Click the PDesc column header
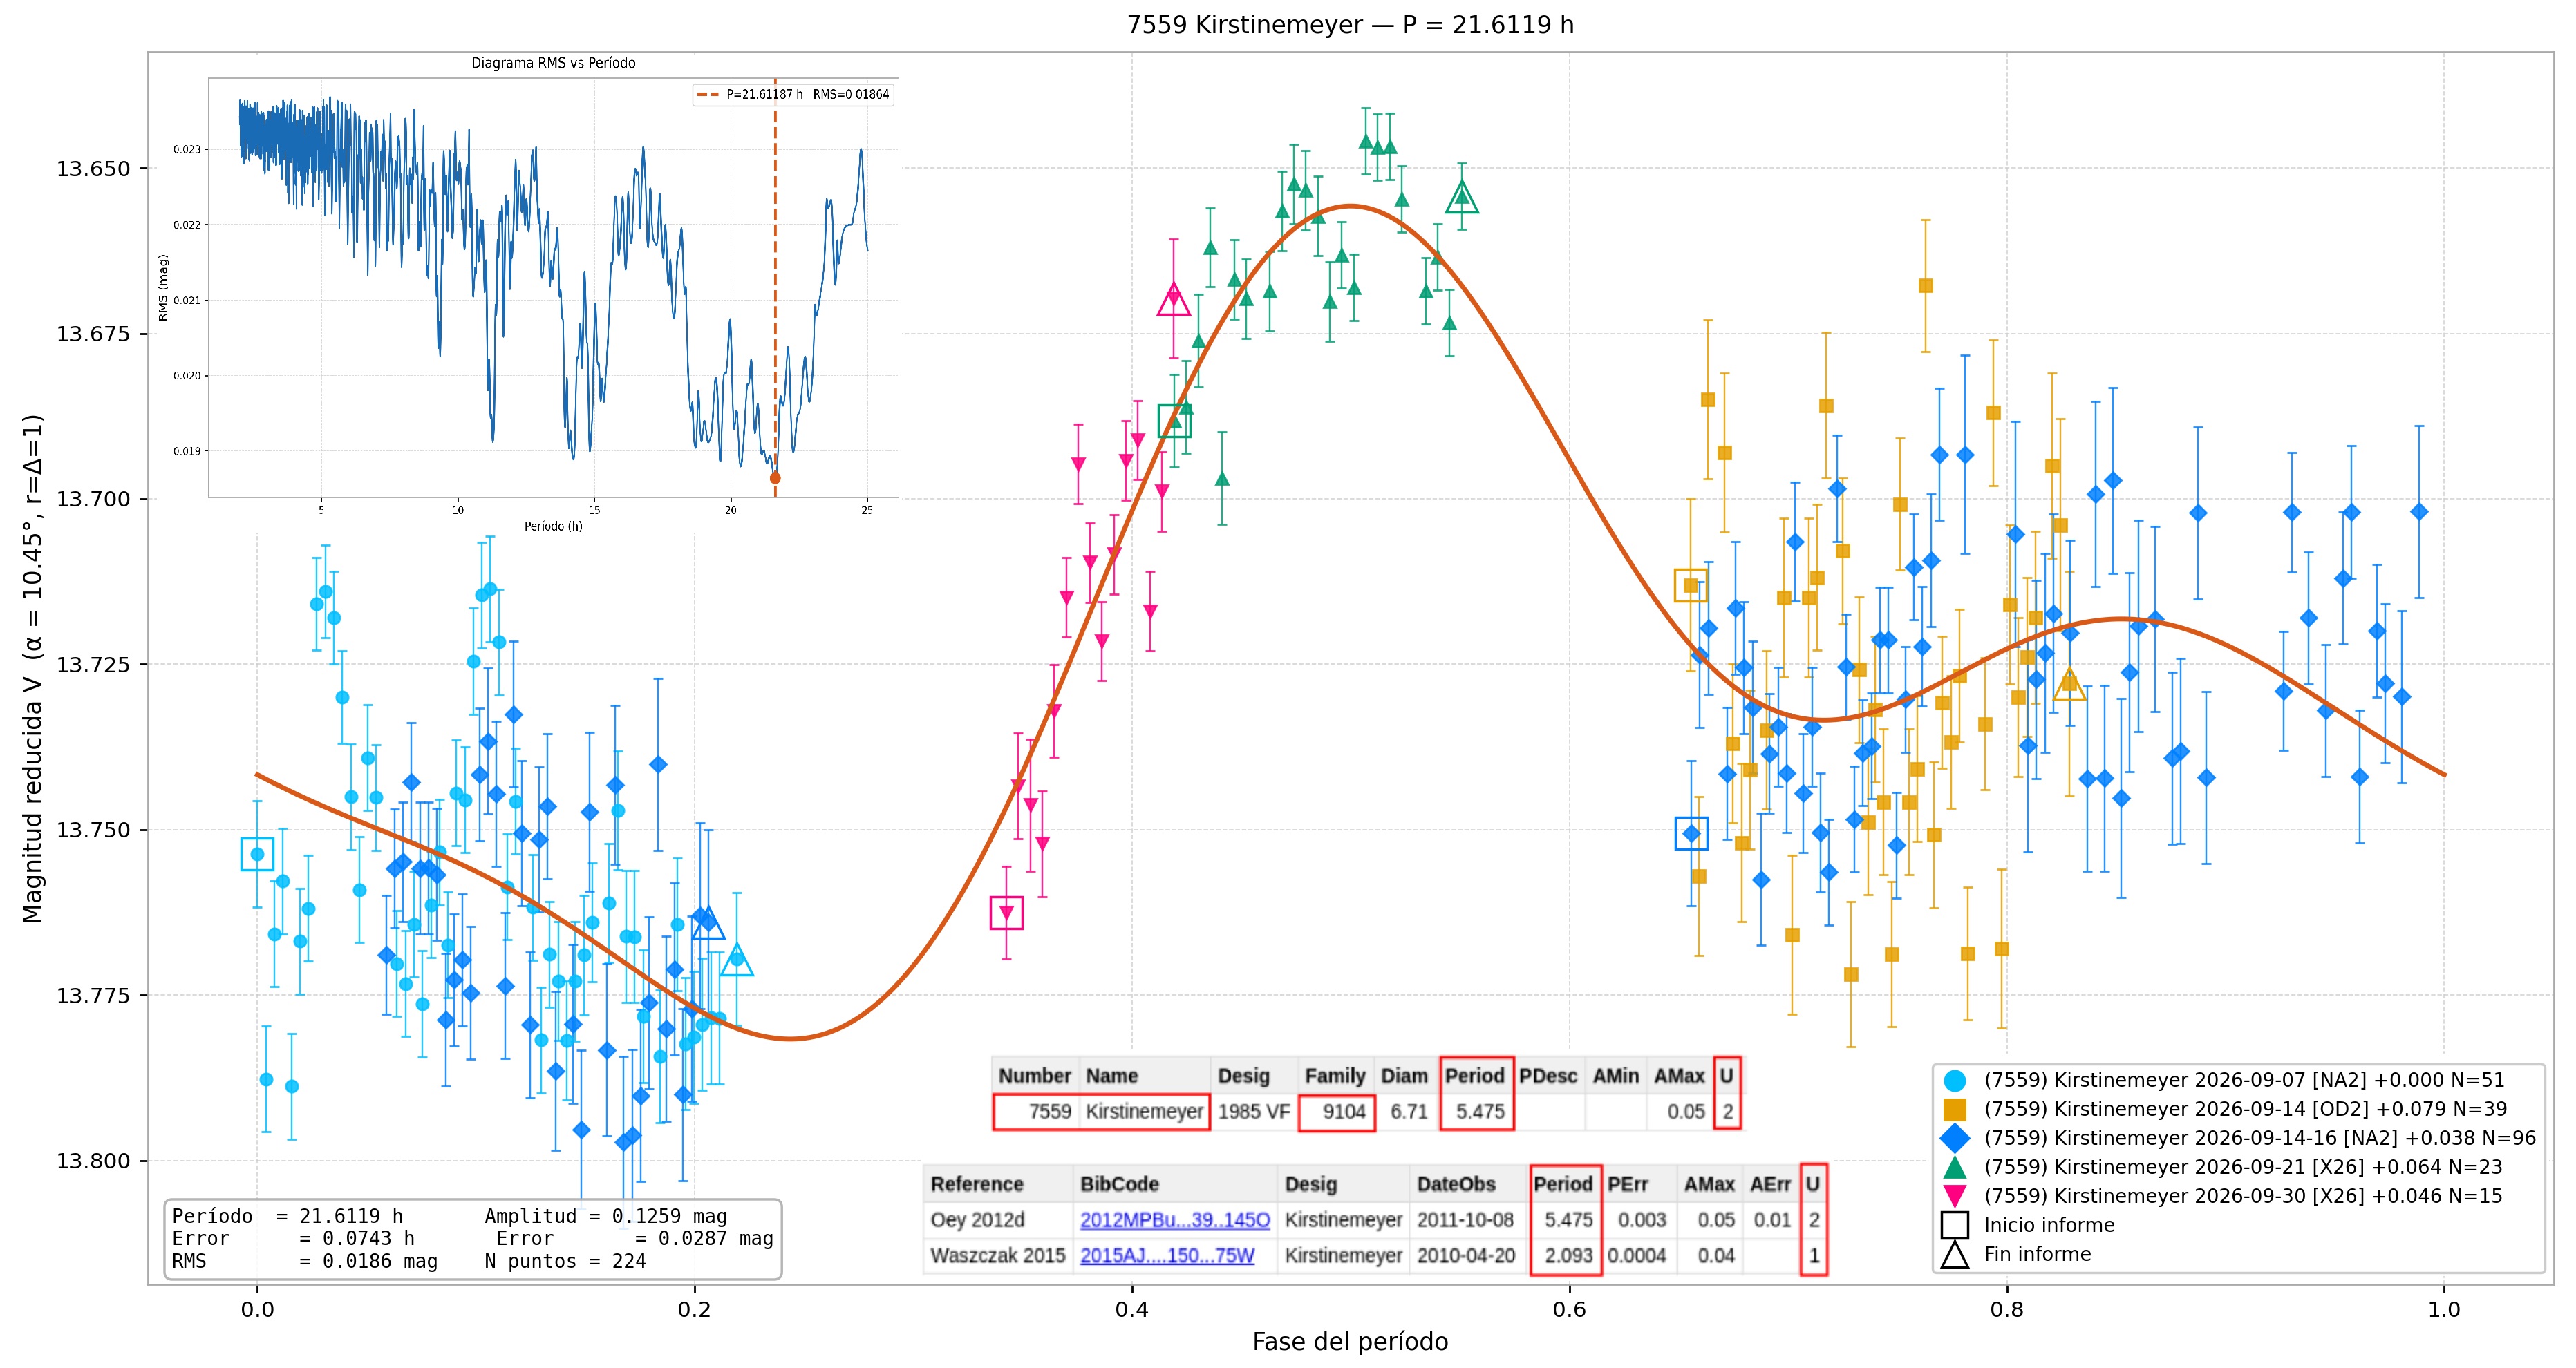This screenshot has width=2576, height=1368. [x=1548, y=1076]
